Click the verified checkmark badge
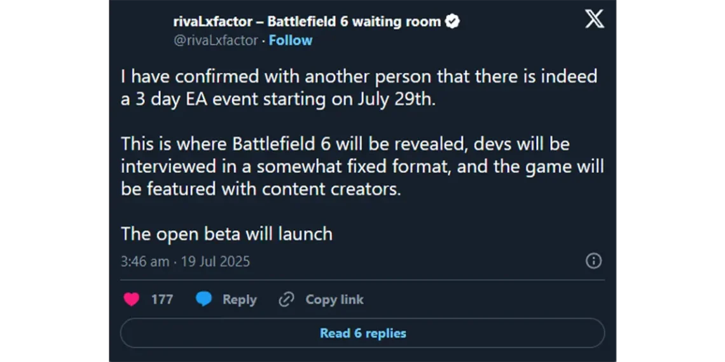Screen dimensions: 725x362 click(452, 21)
